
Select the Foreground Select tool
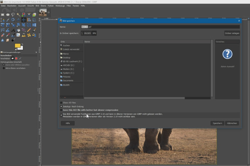point(34,15)
